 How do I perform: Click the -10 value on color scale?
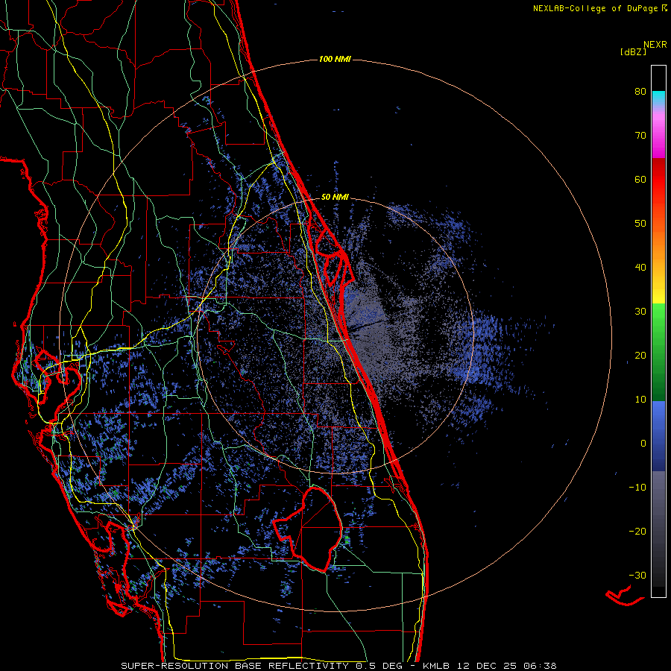pyautogui.click(x=637, y=488)
